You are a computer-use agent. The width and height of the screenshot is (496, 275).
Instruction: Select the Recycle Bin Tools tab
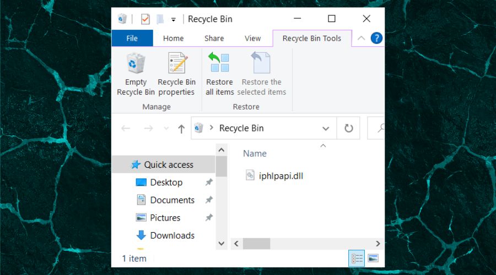312,38
